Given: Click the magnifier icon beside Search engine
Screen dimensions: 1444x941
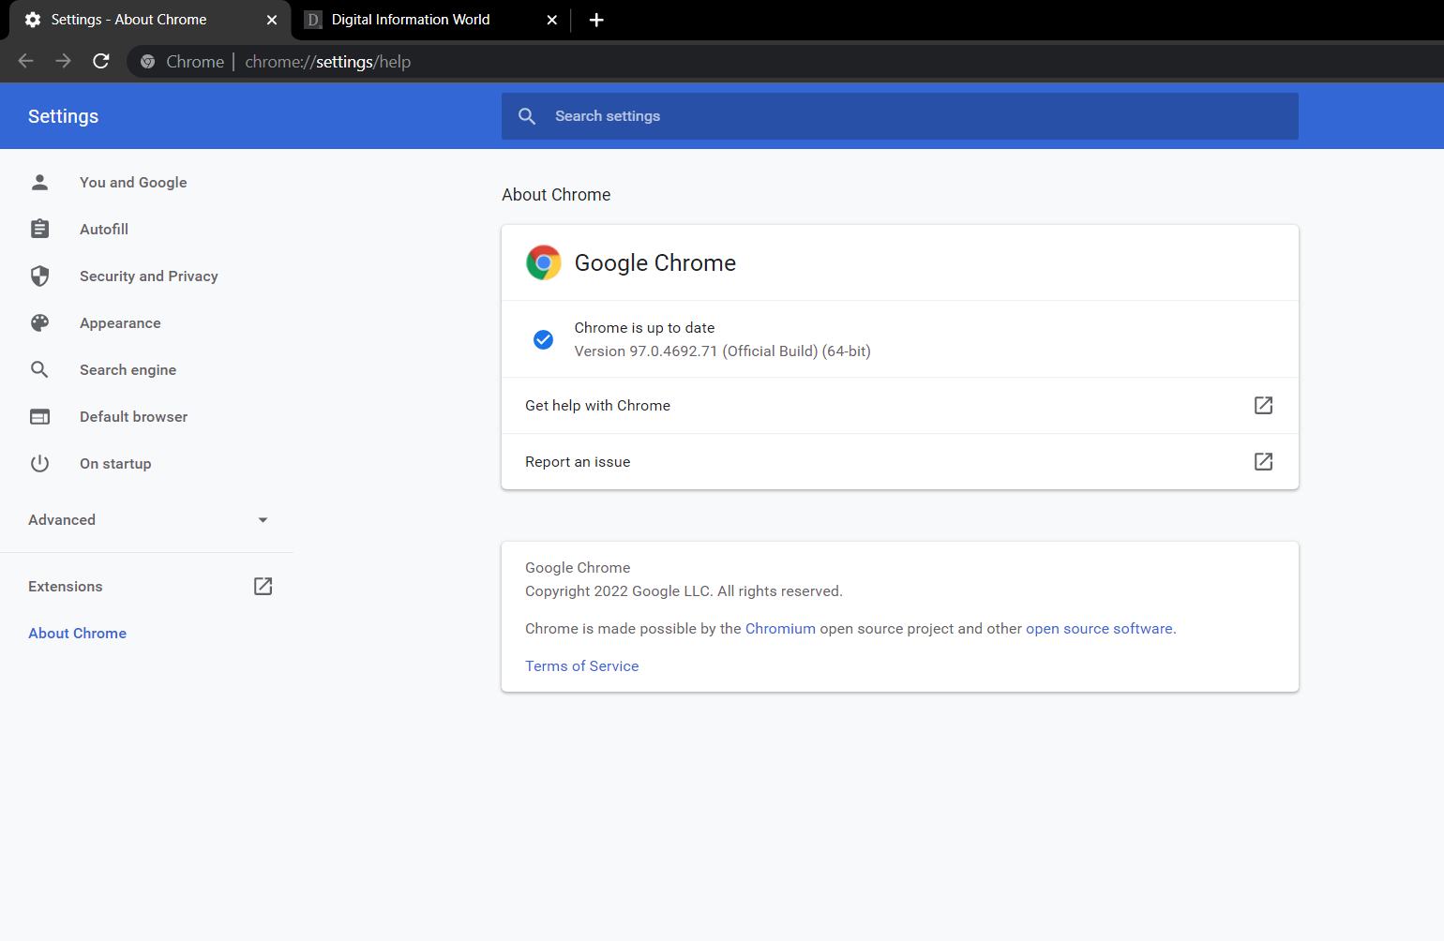Looking at the screenshot, I should [x=39, y=369].
